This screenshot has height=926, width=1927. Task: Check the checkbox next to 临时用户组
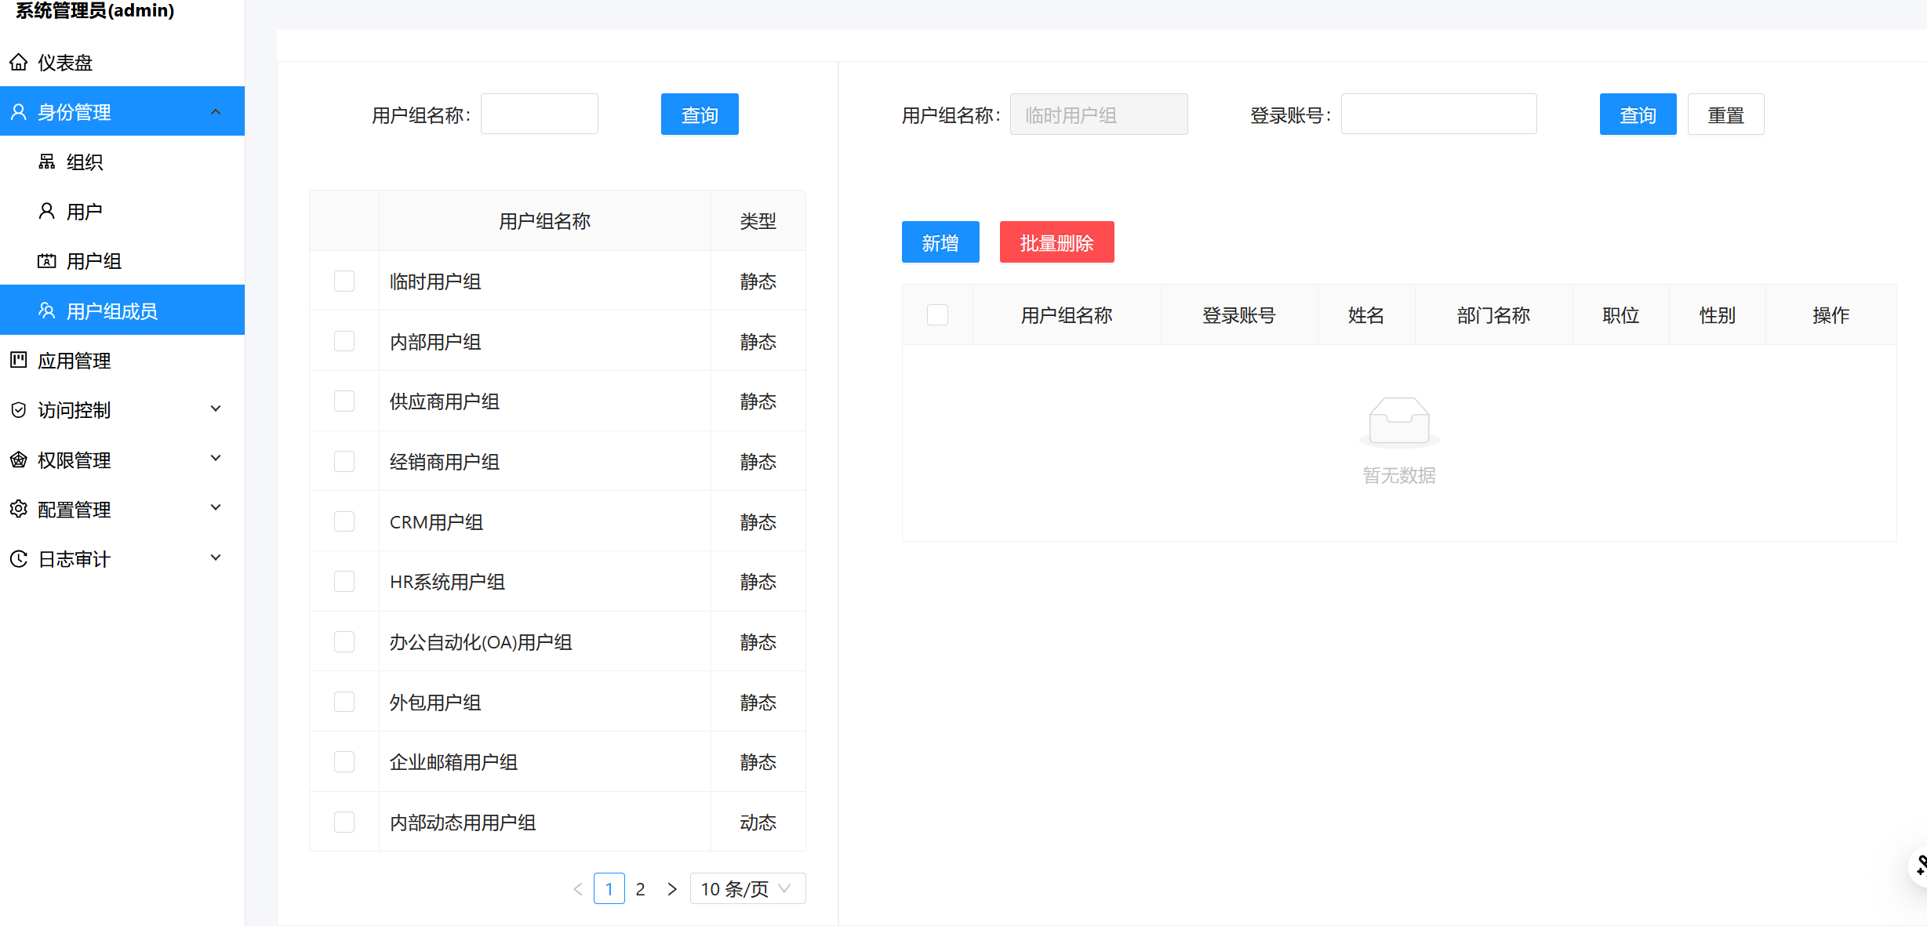pyautogui.click(x=344, y=280)
